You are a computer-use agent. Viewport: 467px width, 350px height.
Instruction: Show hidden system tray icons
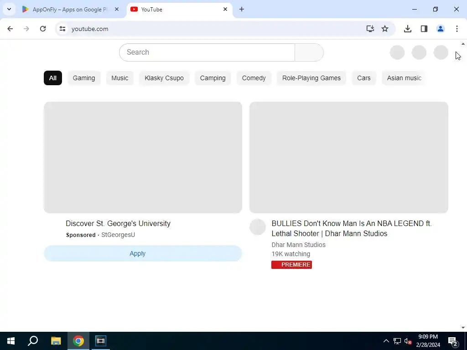(x=386, y=341)
